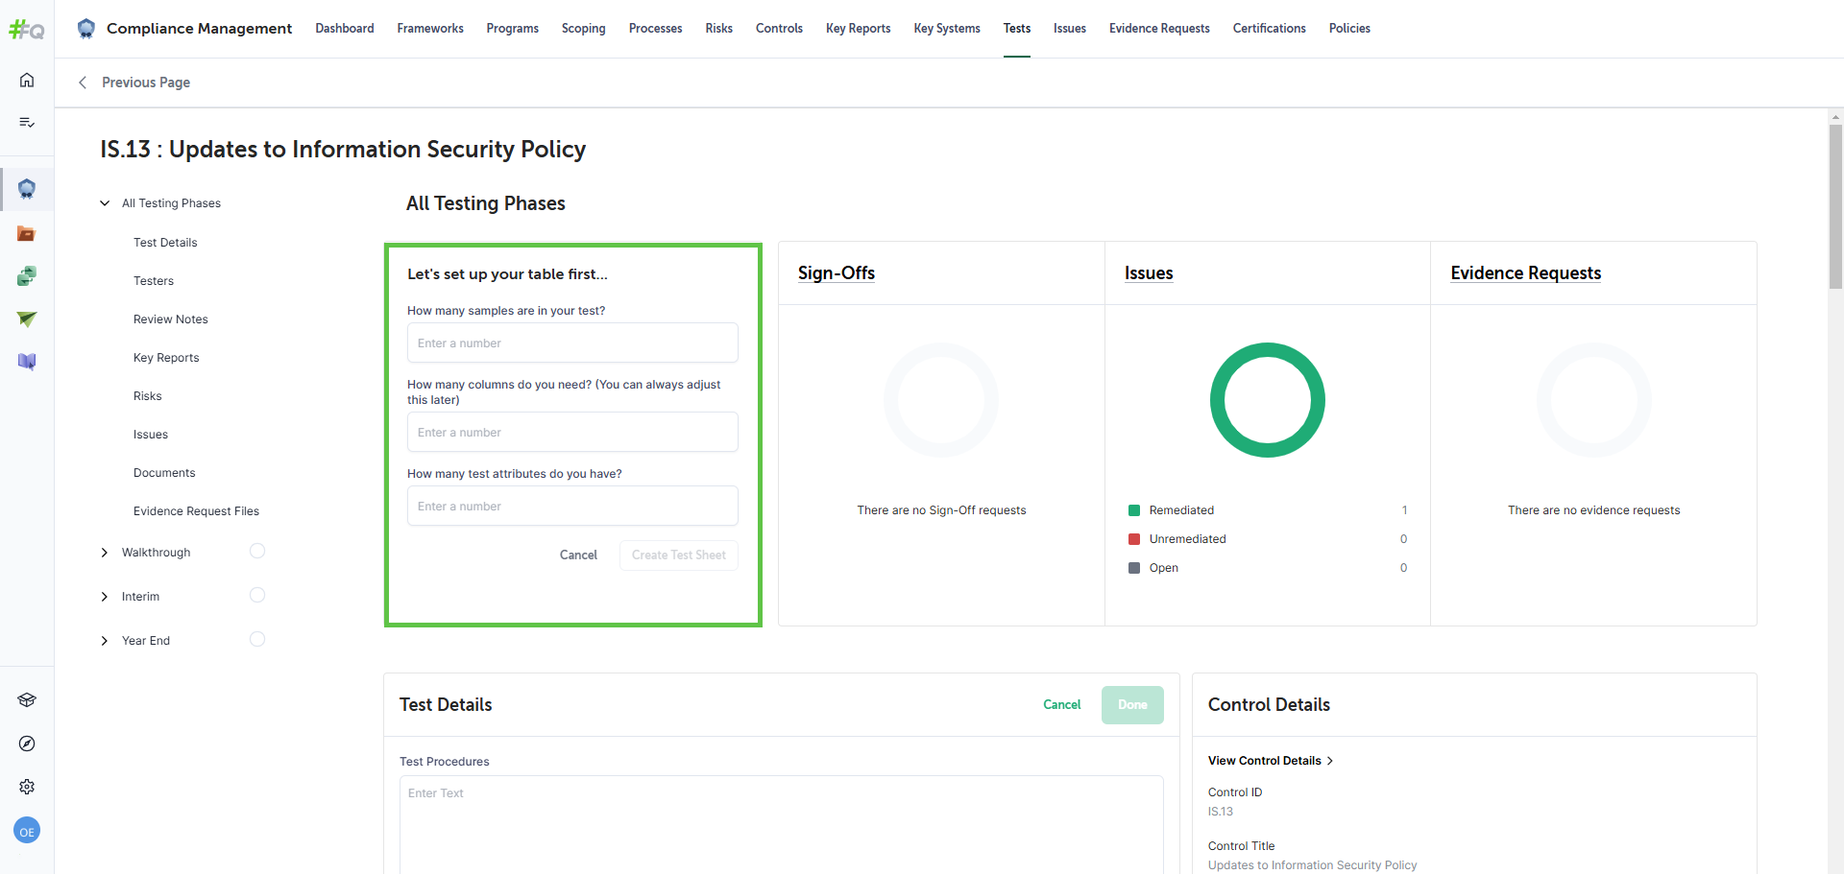Open the compass explore icon
This screenshot has height=874, width=1844.
27,744
